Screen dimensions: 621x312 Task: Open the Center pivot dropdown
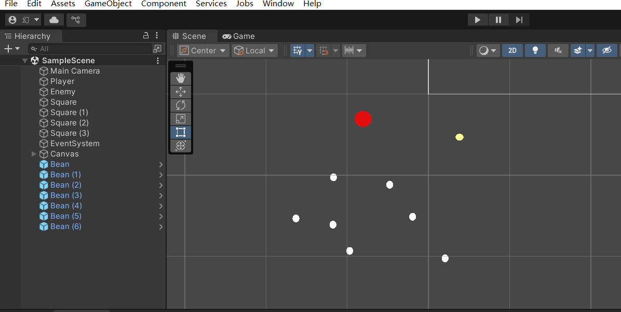click(203, 50)
